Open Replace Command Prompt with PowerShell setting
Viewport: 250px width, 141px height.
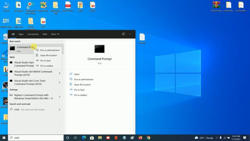(33, 97)
